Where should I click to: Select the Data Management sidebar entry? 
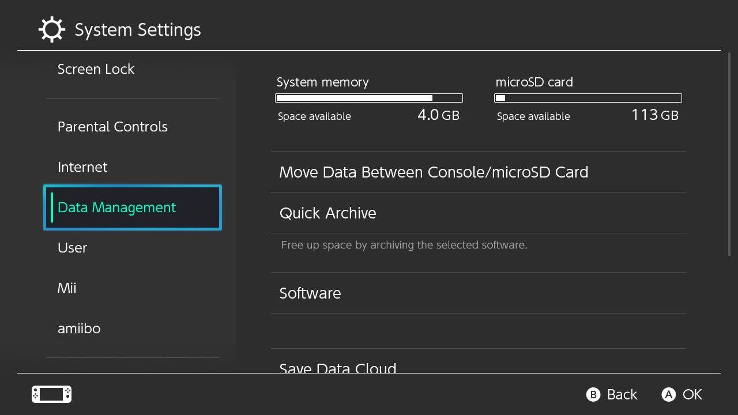pos(133,207)
